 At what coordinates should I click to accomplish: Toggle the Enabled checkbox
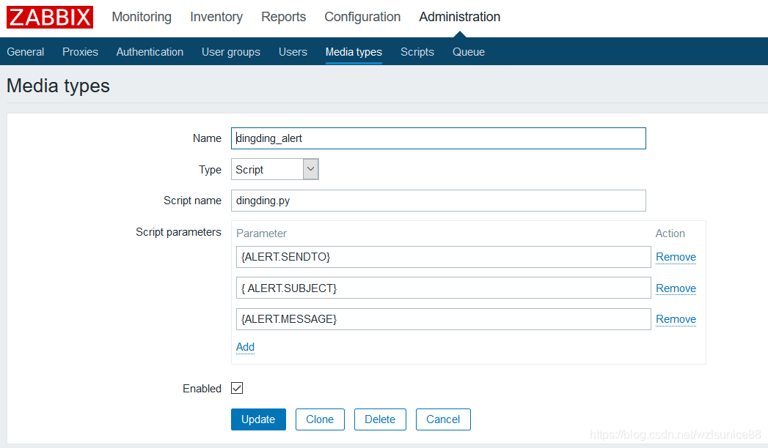click(x=237, y=388)
